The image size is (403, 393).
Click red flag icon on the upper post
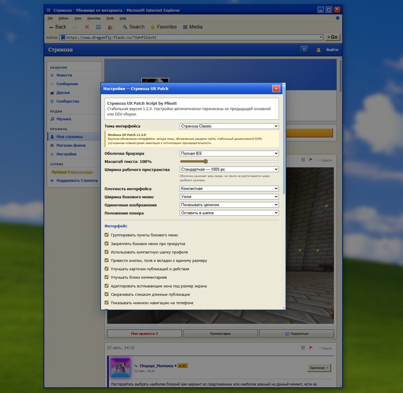(311, 160)
